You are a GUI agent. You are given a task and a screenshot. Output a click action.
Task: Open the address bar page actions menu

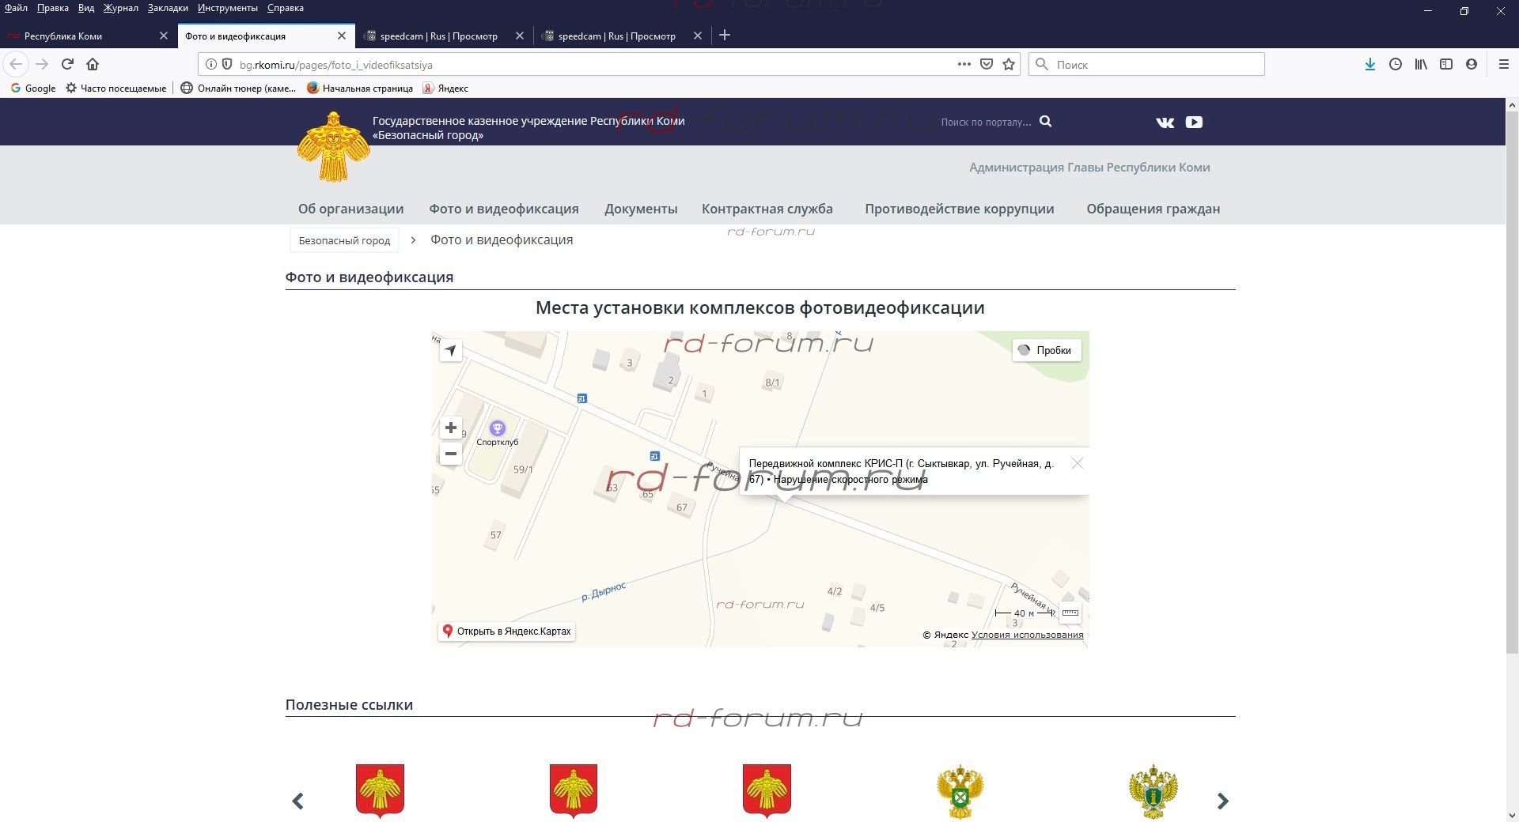click(964, 65)
